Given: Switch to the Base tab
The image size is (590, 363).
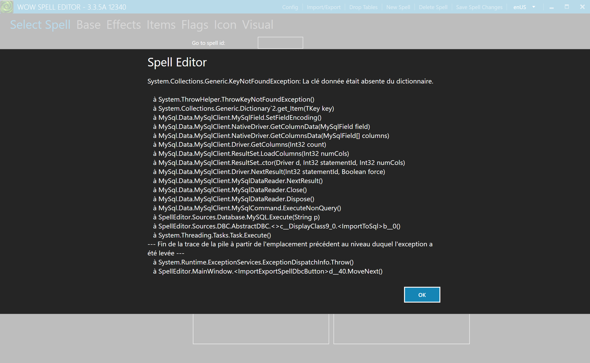Looking at the screenshot, I should point(89,25).
